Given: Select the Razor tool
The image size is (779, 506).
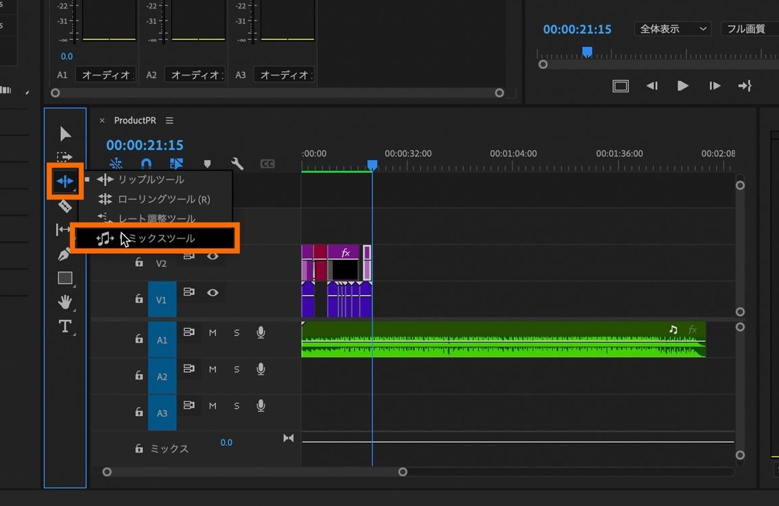Looking at the screenshot, I should click(64, 206).
